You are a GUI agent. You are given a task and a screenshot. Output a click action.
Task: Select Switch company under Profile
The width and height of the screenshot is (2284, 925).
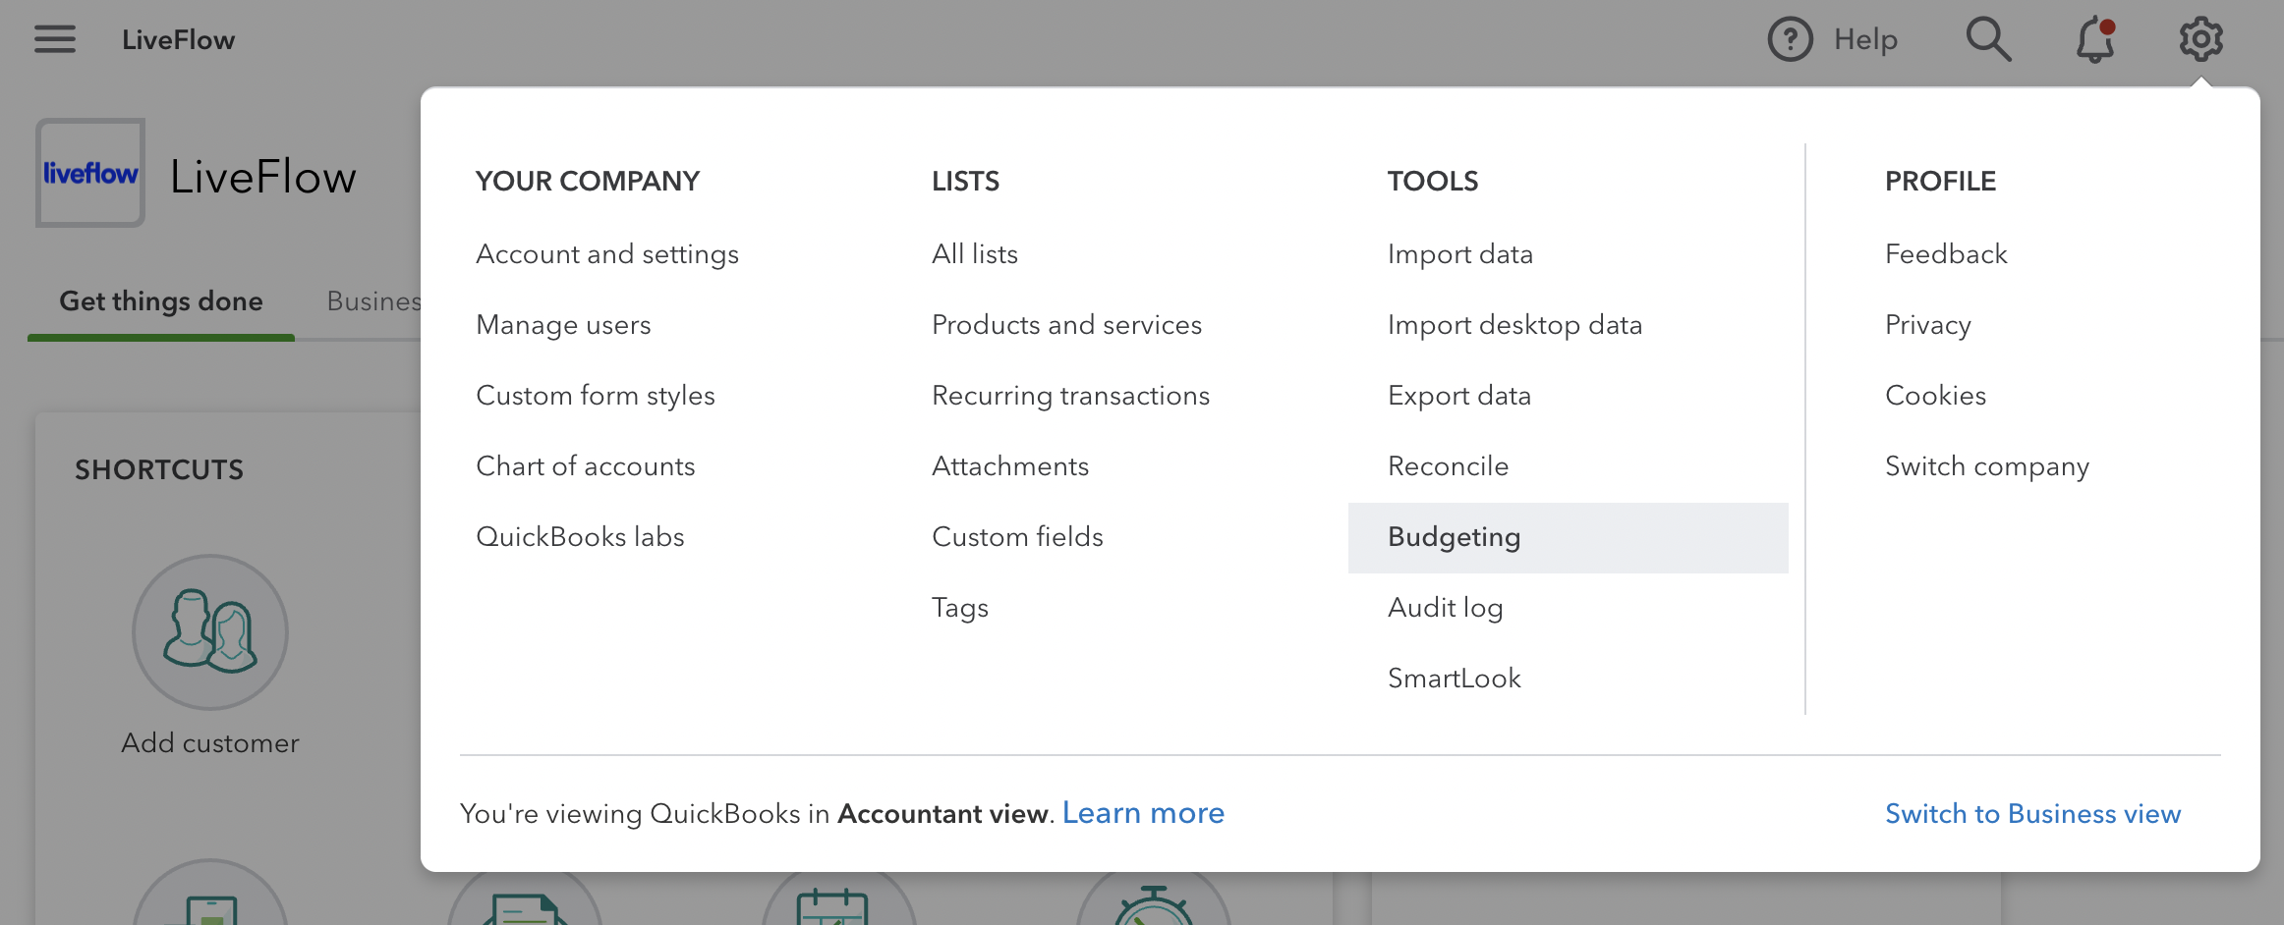(1987, 465)
